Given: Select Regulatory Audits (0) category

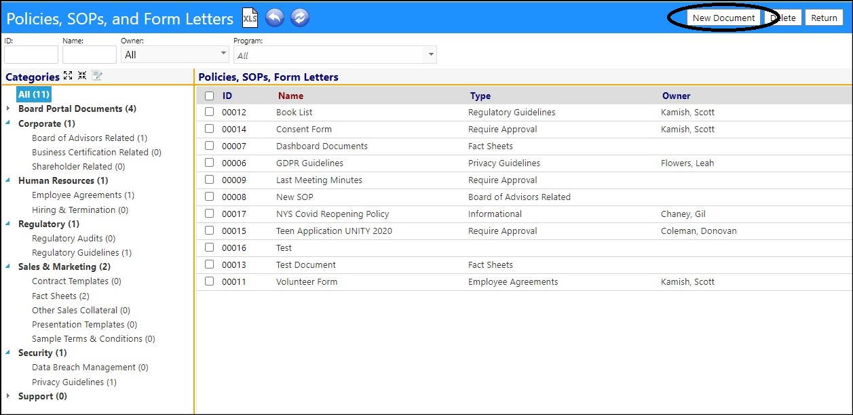Looking at the screenshot, I should tap(73, 238).
